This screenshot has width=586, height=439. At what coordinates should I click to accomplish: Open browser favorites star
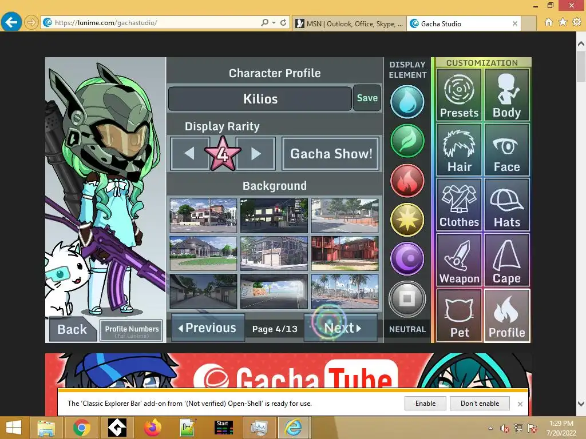pos(563,22)
